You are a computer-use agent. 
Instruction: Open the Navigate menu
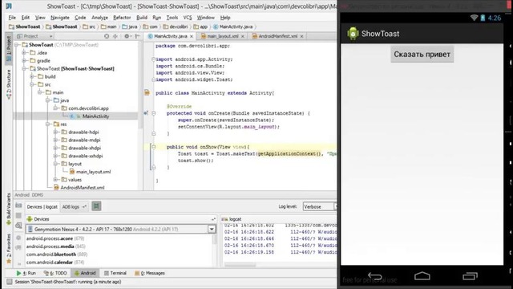[60, 18]
